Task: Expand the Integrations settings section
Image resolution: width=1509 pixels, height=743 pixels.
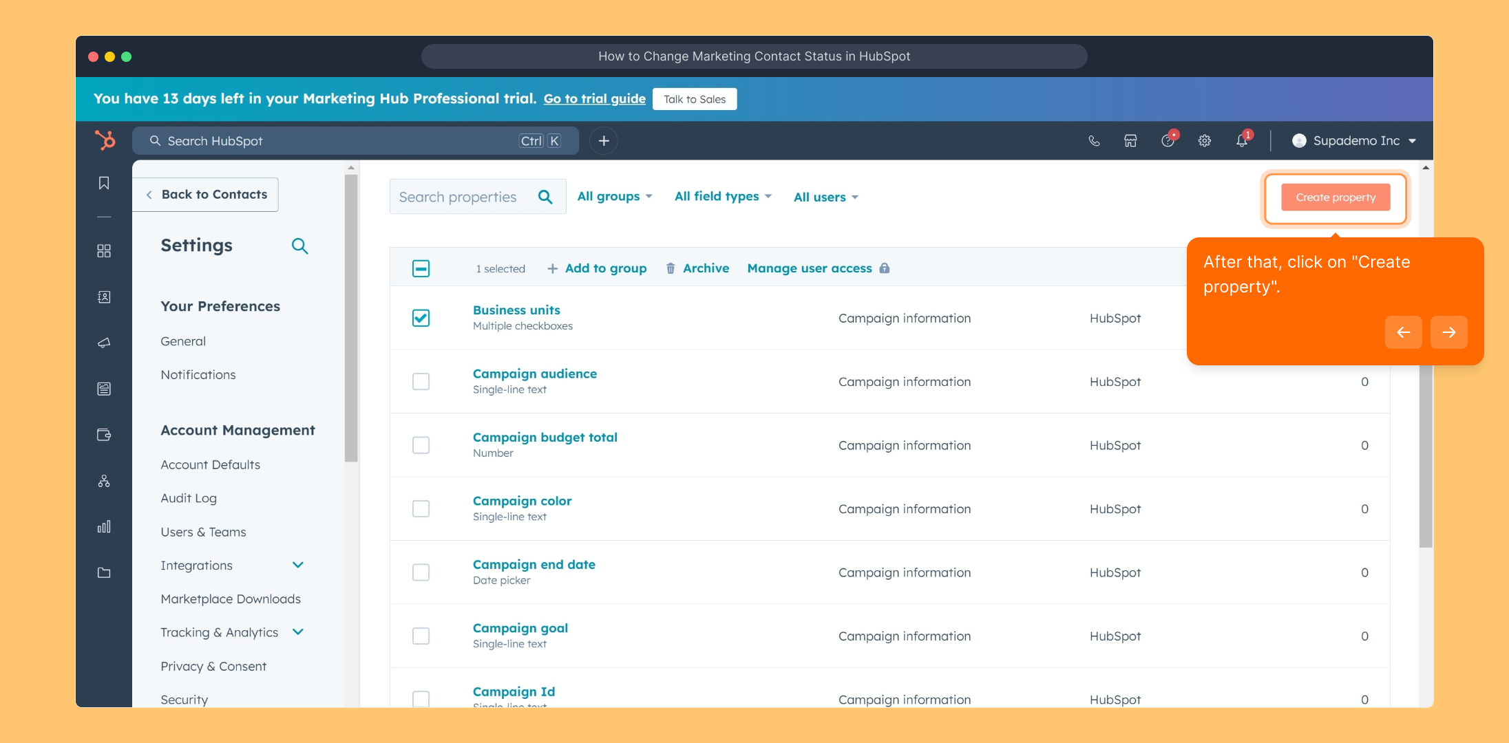Action: pyautogui.click(x=298, y=566)
